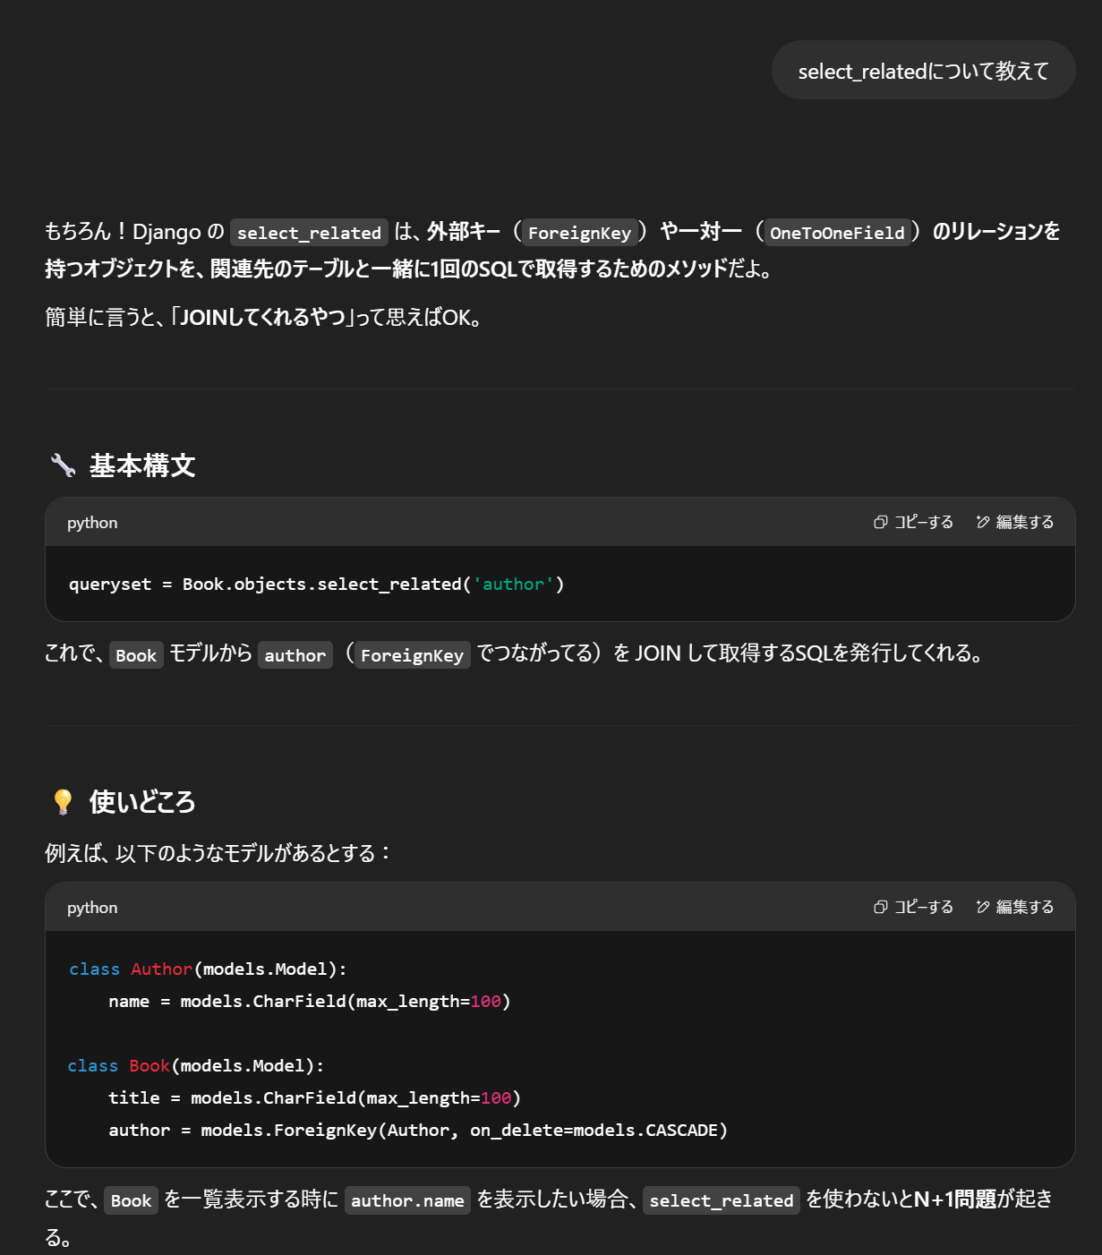This screenshot has width=1102, height=1255.
Task: Click the inline code OneToOneField
Action: 837,233
